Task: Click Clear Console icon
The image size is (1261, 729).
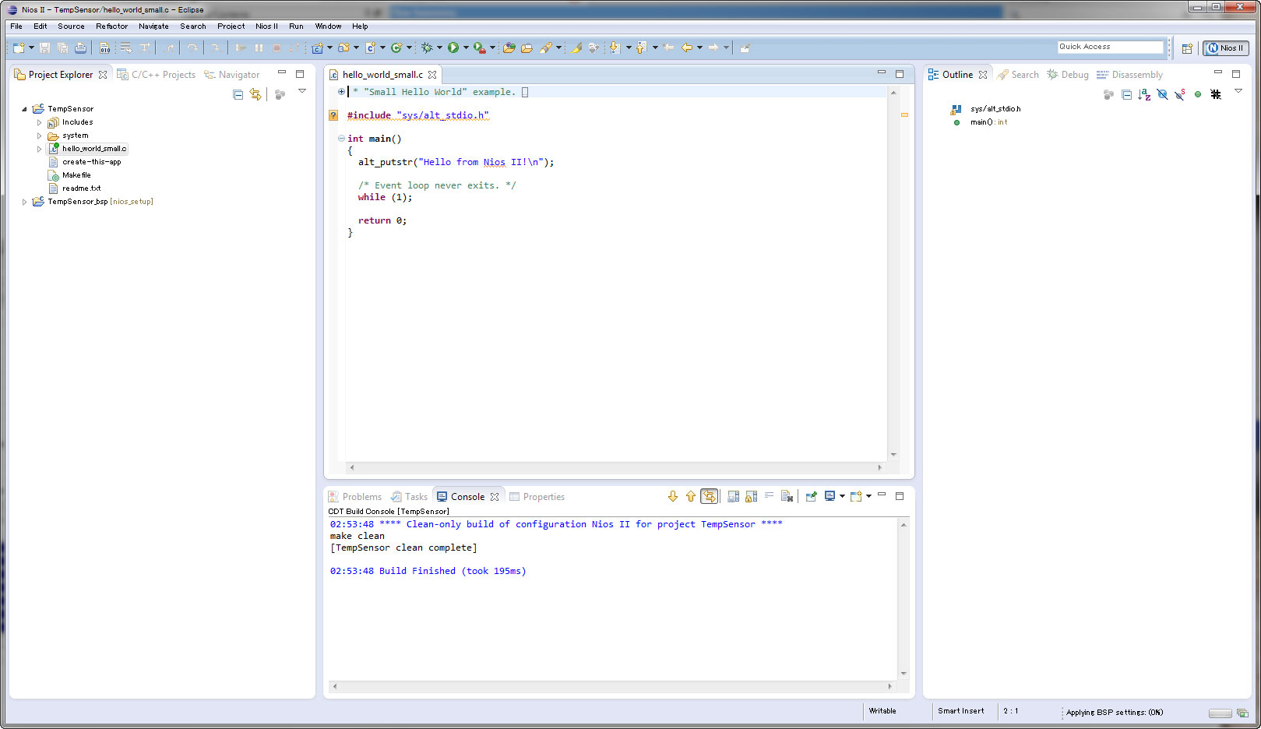Action: [787, 496]
